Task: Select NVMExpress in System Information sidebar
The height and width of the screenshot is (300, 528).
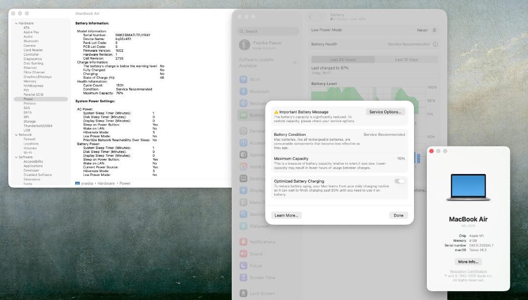Action: (x=33, y=86)
